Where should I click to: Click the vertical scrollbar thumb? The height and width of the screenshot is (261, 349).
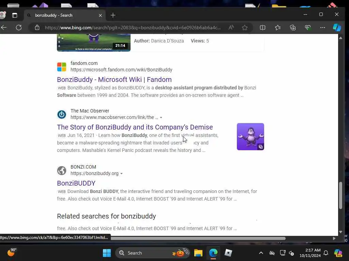(x=340, y=195)
